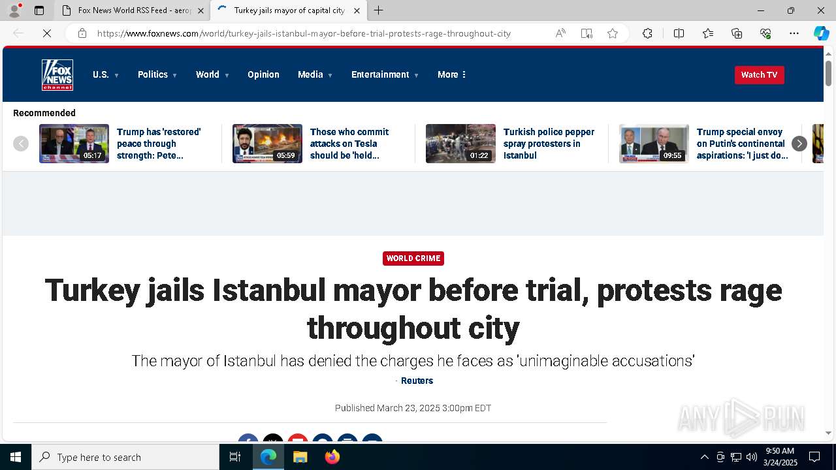
Task: Click the WORLD CRIME category tag
Action: click(x=413, y=258)
